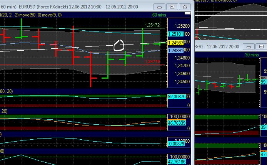Close the EURUSD 60 min chart window
The height and width of the screenshot is (165, 267).
185,7
